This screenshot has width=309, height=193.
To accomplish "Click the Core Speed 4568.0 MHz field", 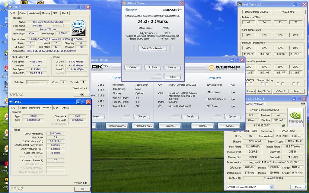I will pos(37,62).
